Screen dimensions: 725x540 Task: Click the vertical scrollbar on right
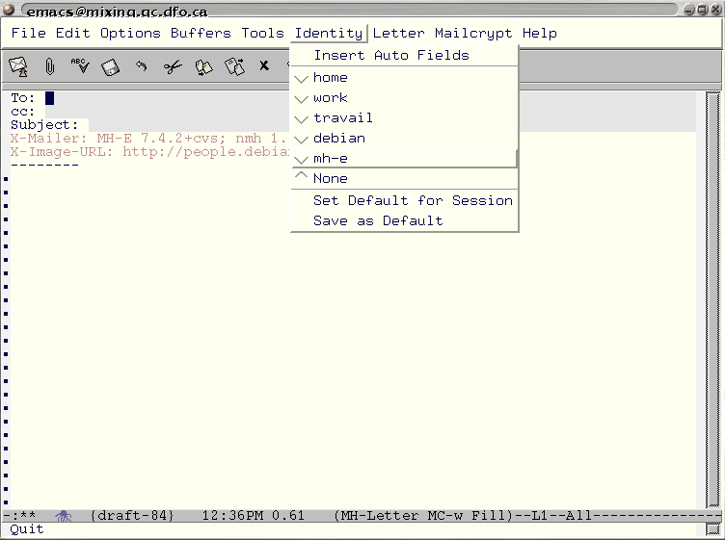(712, 299)
